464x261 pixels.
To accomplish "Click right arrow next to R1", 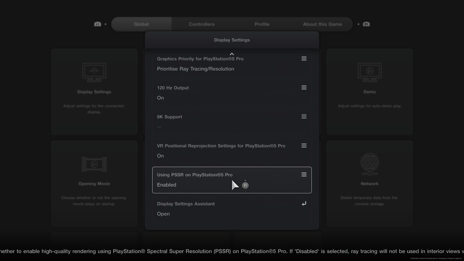I will pos(358,24).
